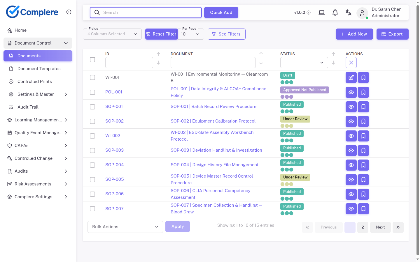Open POL-001 Data Integrity Policy link
The height and width of the screenshot is (262, 420).
click(x=218, y=92)
